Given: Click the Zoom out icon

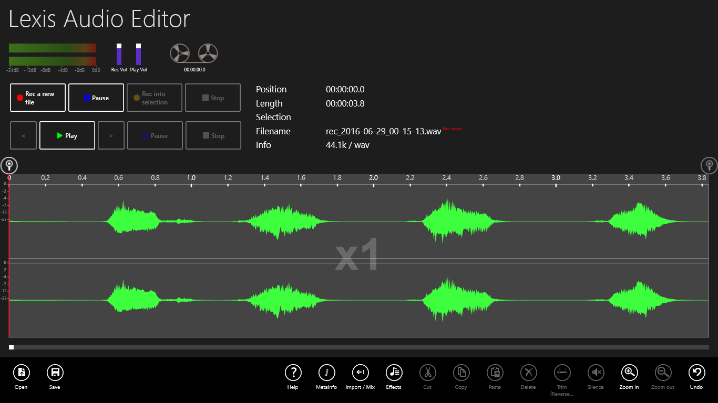Looking at the screenshot, I should [663, 373].
